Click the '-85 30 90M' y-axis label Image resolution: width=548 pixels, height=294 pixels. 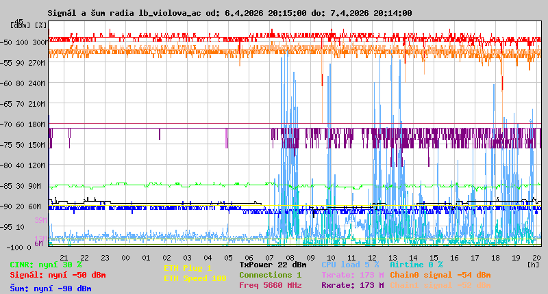[x=22, y=186]
